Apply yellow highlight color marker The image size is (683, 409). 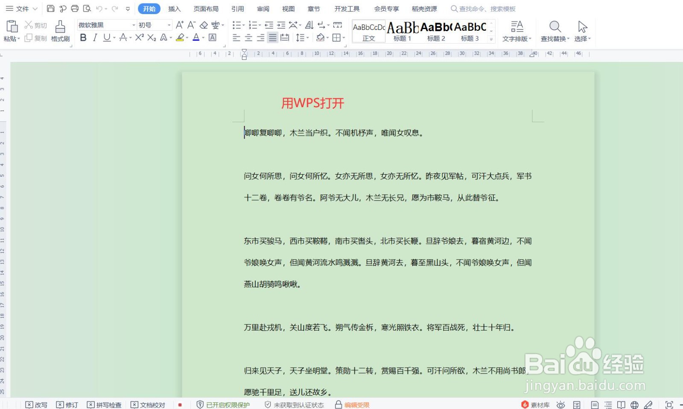click(180, 38)
